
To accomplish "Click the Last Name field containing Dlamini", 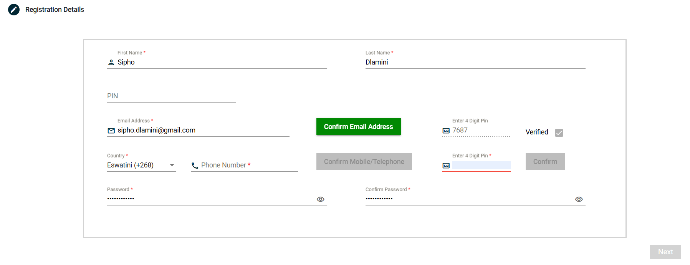I will [475, 62].
